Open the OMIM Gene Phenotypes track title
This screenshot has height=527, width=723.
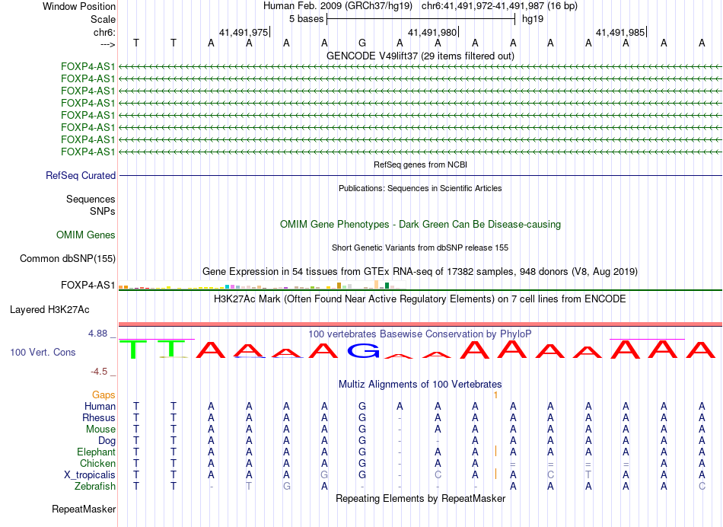(420, 224)
